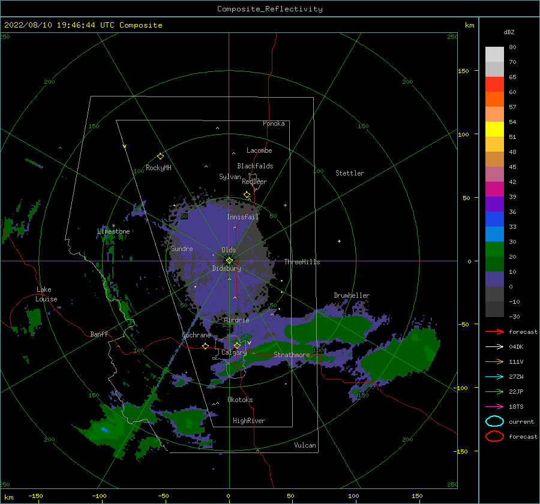Screen dimensions: 540x504
Task: Click the Innisfail town label
Action: [x=242, y=217]
